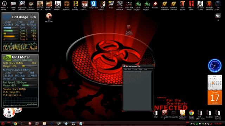
Task: Click the GPU Meter gadget title
Action: coord(21,57)
